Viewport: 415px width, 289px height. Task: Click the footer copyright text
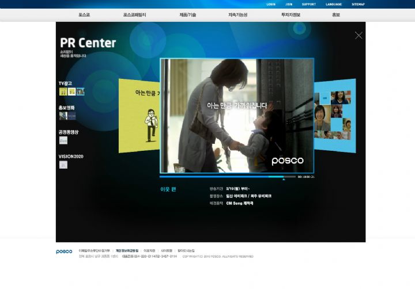click(x=218, y=257)
